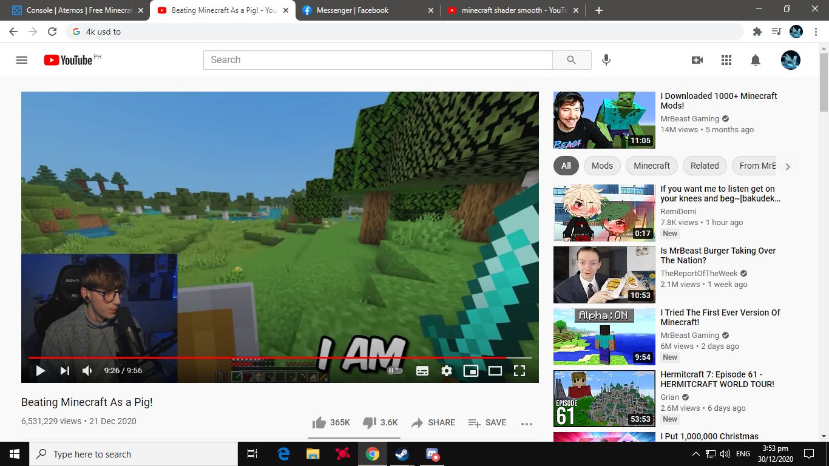Switch to miniplayer mode
This screenshot has height=466, width=829.
(471, 370)
